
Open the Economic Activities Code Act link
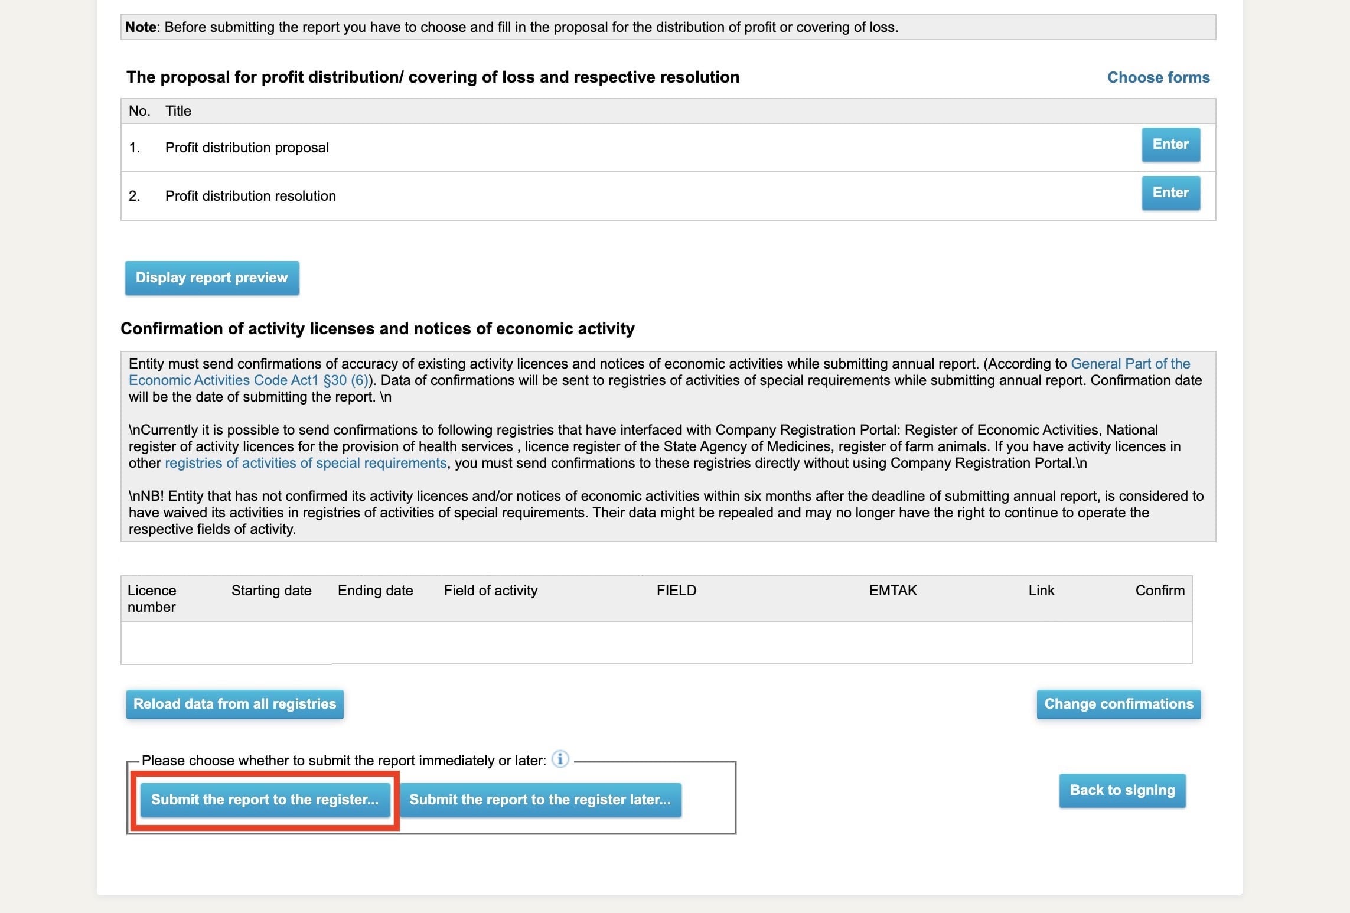[248, 380]
